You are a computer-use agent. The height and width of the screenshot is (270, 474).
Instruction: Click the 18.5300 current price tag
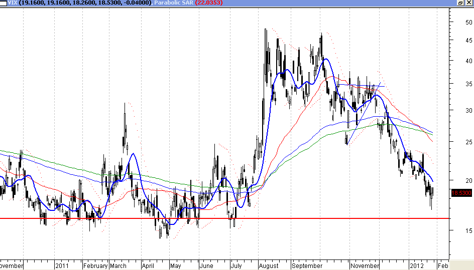[x=461, y=193]
